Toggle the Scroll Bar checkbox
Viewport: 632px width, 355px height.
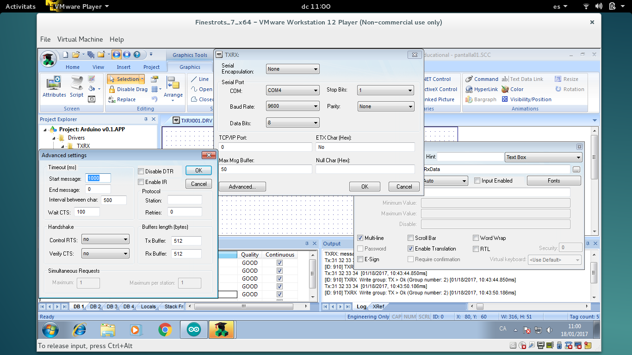411,238
